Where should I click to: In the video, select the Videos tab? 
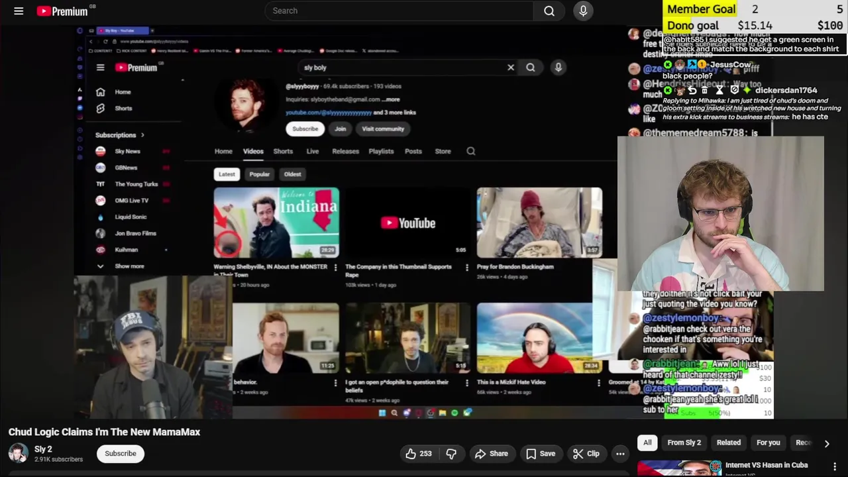pyautogui.click(x=253, y=152)
